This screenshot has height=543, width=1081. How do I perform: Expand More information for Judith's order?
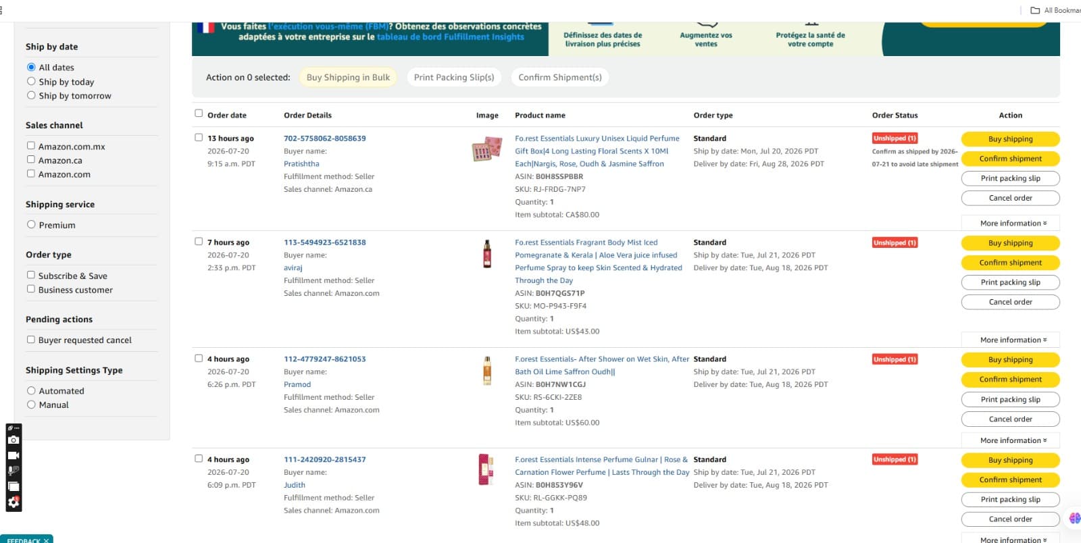(x=1011, y=539)
